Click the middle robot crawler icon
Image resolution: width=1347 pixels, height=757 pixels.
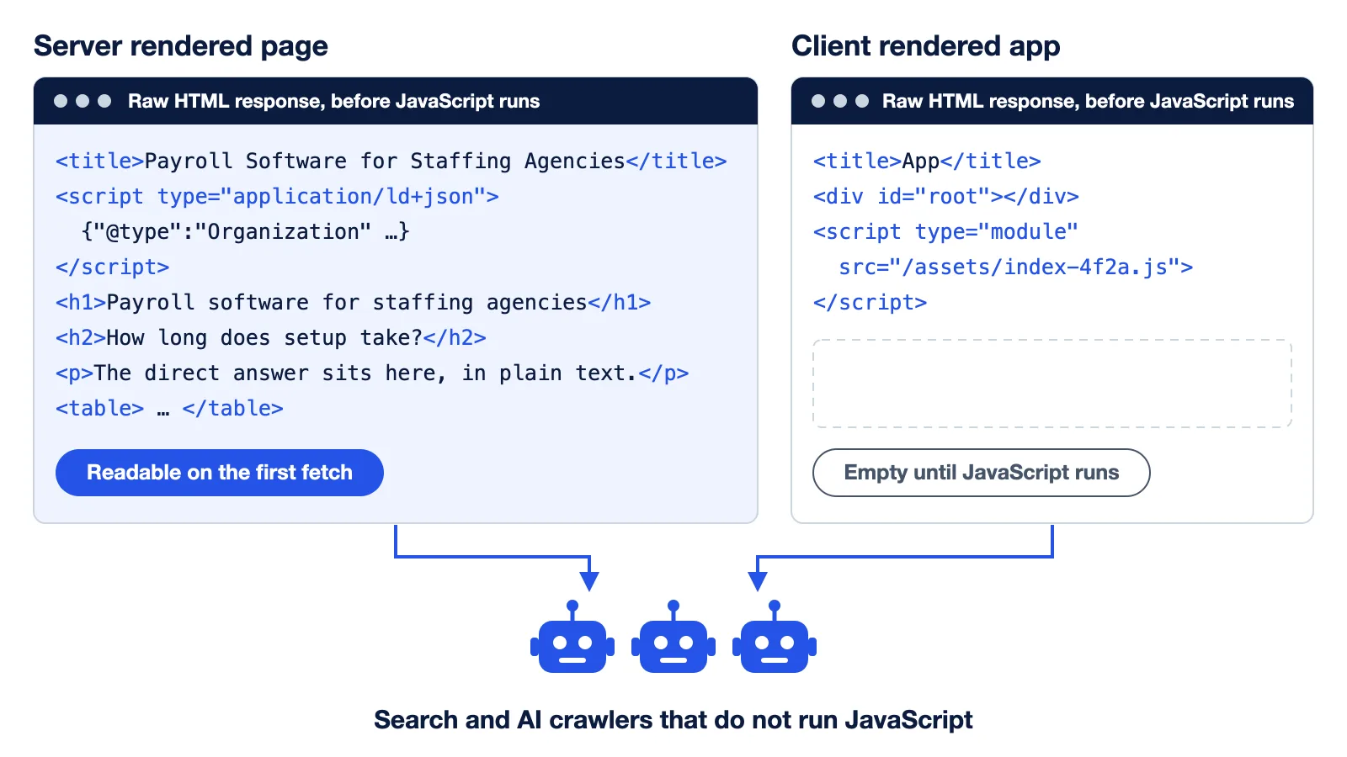[673, 637]
